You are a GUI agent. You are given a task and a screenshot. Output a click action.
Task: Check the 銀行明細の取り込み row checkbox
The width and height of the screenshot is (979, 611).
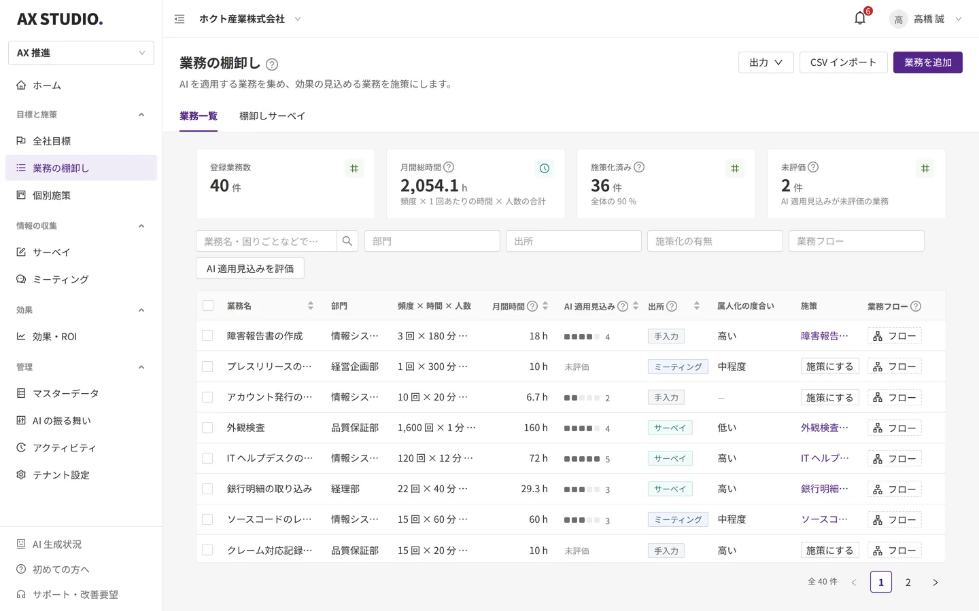pyautogui.click(x=208, y=489)
